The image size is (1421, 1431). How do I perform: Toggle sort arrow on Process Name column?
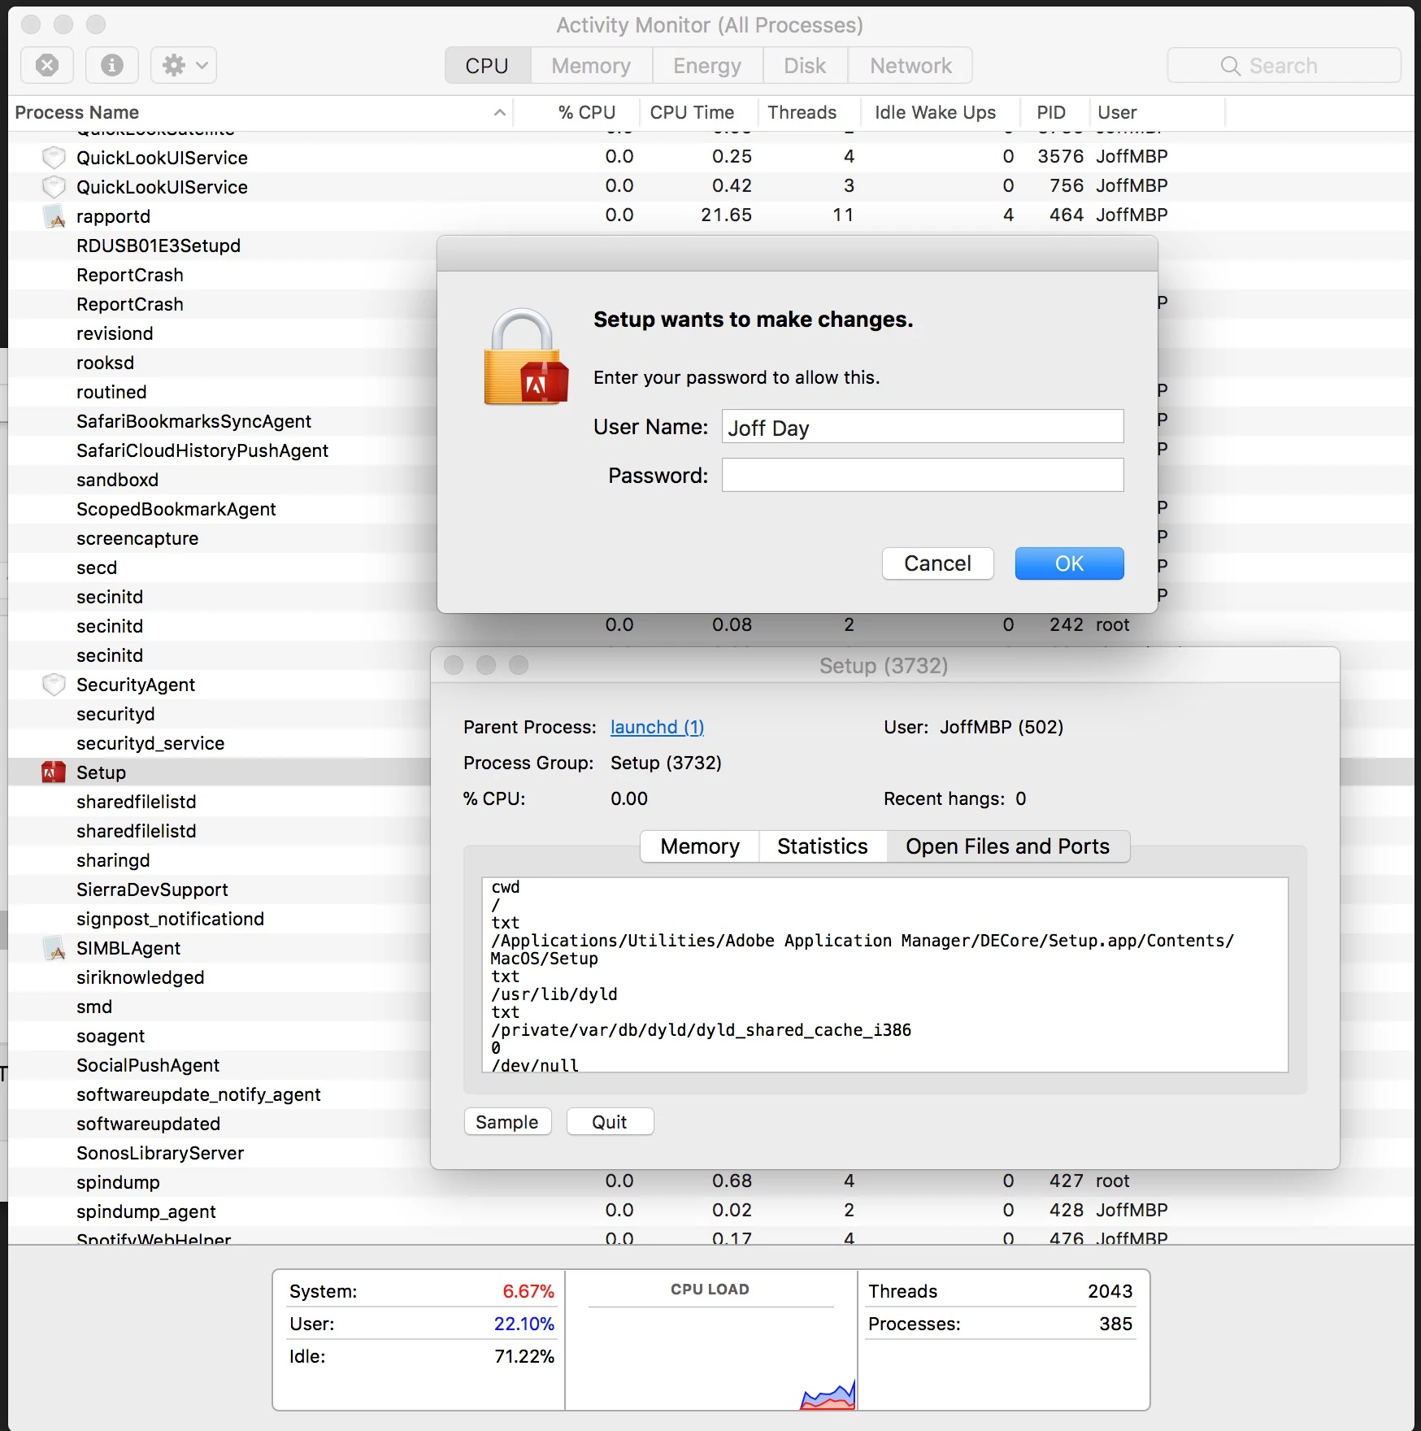point(500,112)
